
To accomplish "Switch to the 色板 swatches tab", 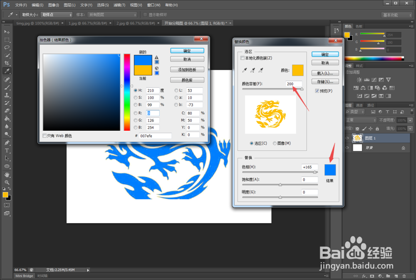I will pyautogui.click(x=359, y=26).
